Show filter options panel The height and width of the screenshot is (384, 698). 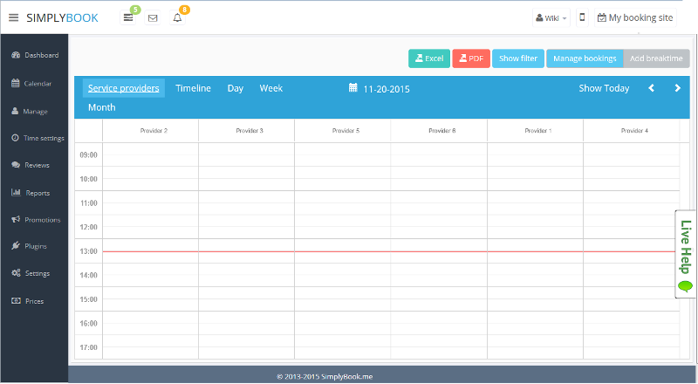click(517, 58)
